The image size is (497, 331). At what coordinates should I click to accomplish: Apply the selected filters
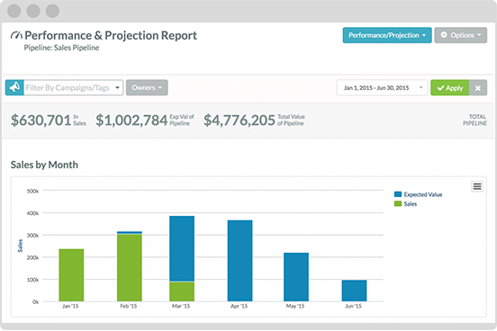450,88
